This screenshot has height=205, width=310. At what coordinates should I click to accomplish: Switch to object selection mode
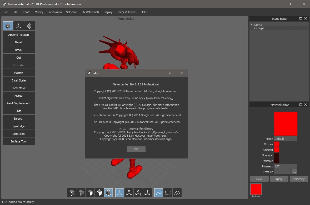coord(108,193)
